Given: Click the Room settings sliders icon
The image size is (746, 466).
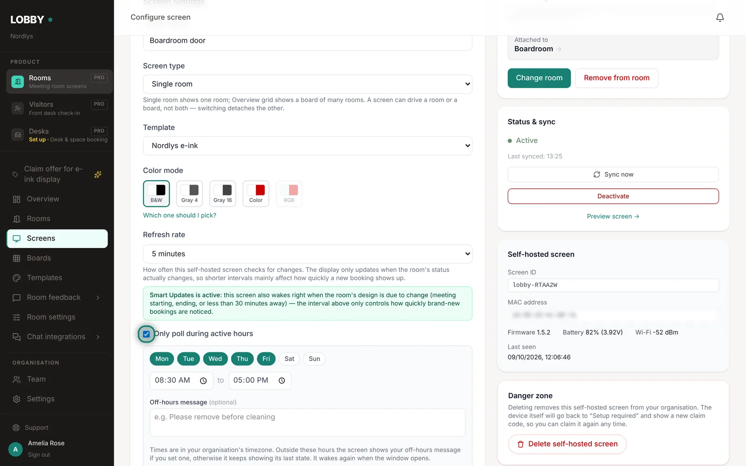Looking at the screenshot, I should point(17,317).
